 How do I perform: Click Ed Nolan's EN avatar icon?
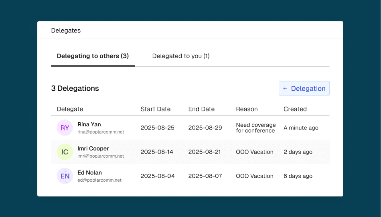point(65,176)
